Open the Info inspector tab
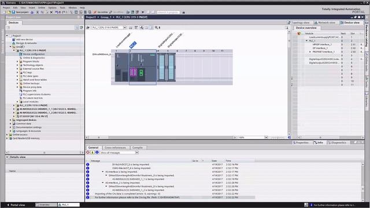The width and height of the screenshot is (370, 208). (x=319, y=143)
